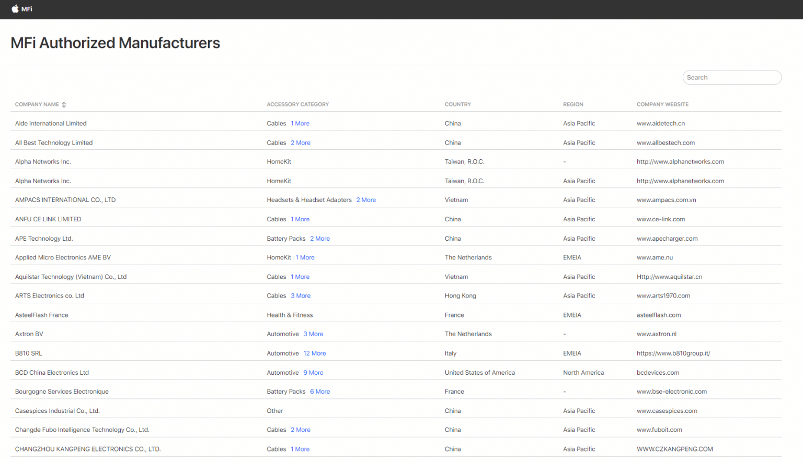Show "6 More" for Bourgogne Services Electronique

tap(320, 392)
